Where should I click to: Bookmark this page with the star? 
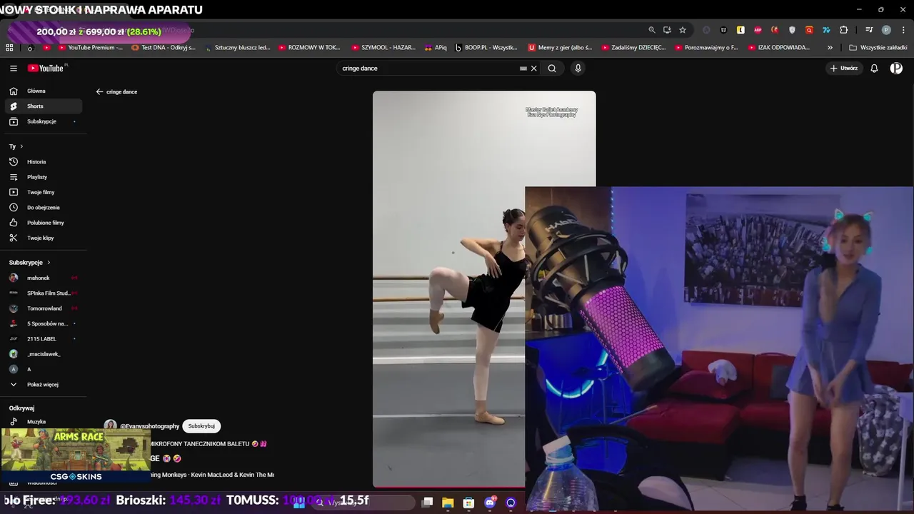click(x=683, y=30)
